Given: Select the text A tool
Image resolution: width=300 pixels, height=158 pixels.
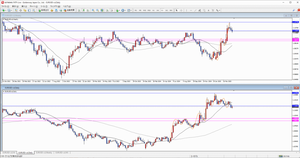Looking at the screenshot, I should [x=209, y=10].
